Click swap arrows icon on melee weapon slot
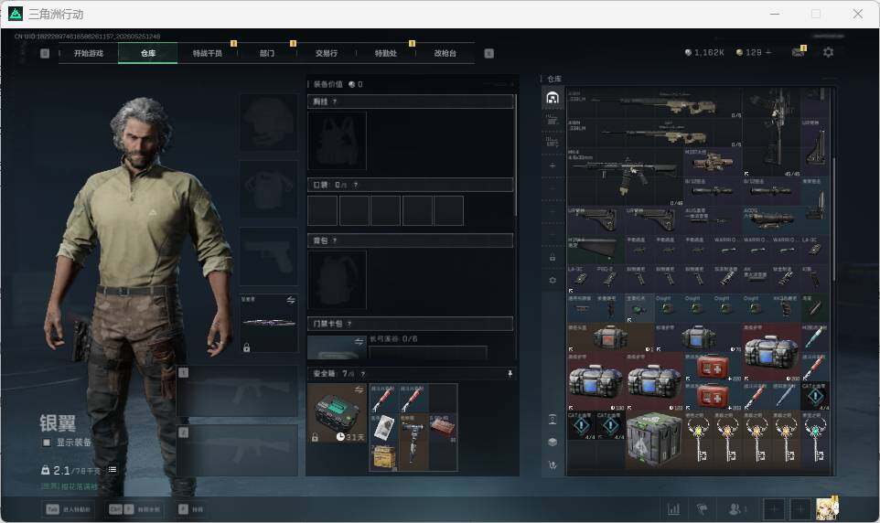The image size is (880, 523). point(291,300)
